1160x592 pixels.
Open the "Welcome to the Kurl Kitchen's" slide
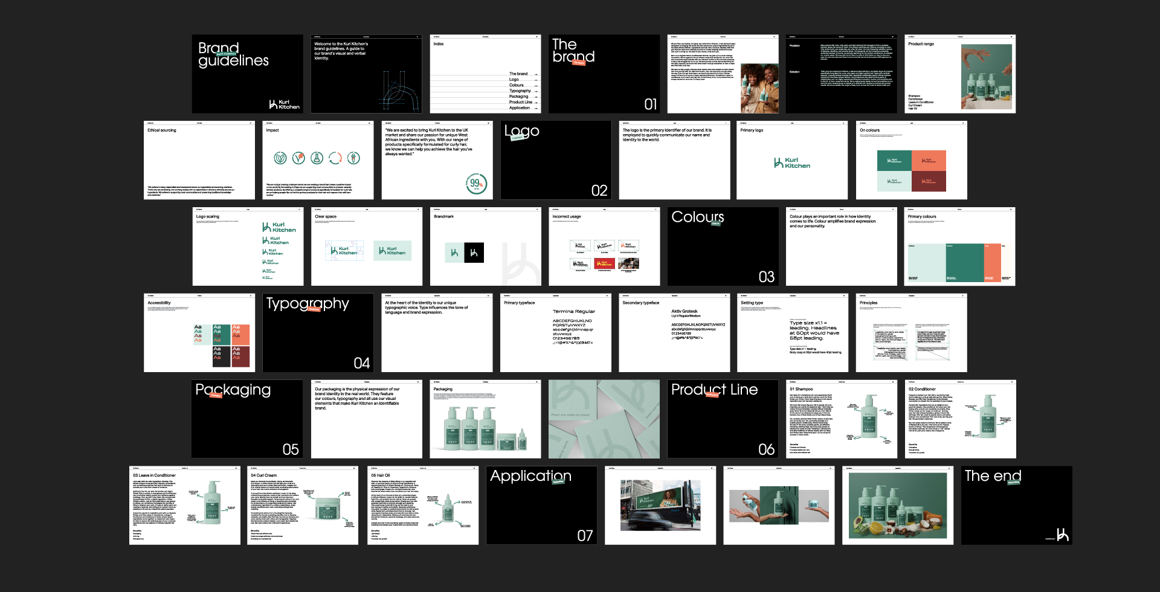367,74
